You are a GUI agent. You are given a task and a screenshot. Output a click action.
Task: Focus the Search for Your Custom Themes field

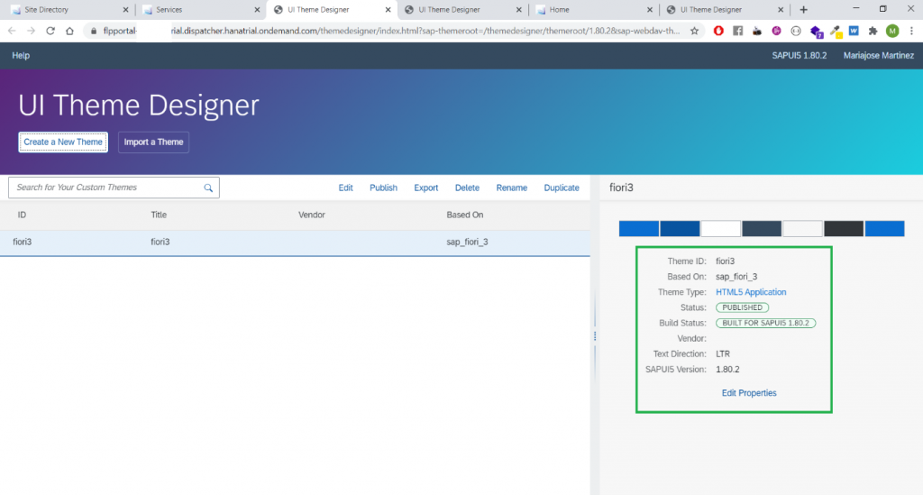coord(114,188)
